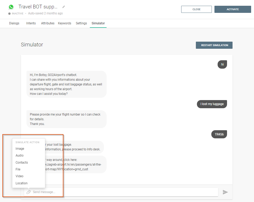254x202 pixels.
Task: Switch to the Intents tab
Action: pos(31,23)
